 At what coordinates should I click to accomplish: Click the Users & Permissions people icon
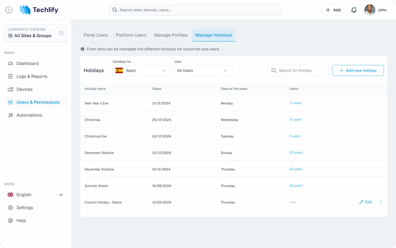click(x=10, y=102)
